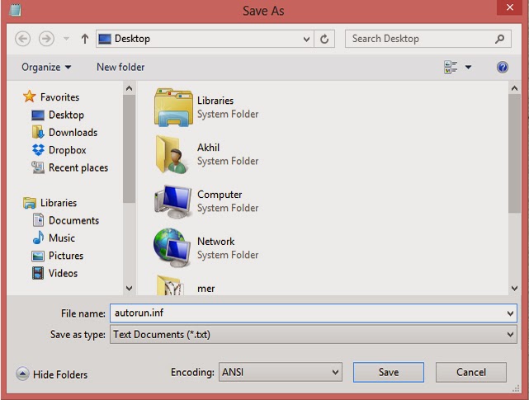
Task: Click the change view icon
Action: [451, 68]
